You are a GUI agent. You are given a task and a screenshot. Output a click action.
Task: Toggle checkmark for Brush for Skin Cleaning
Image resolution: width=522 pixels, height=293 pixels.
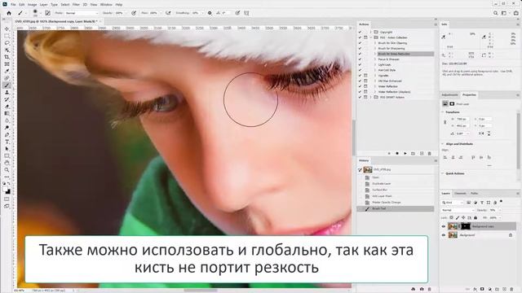point(360,43)
